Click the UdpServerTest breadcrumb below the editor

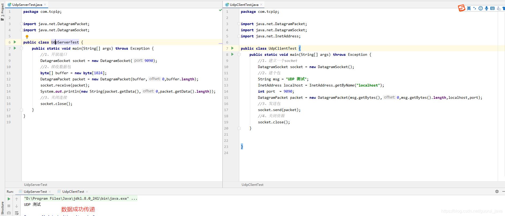tap(36, 184)
